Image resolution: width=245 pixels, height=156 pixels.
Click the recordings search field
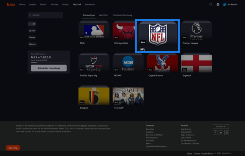coord(46,15)
